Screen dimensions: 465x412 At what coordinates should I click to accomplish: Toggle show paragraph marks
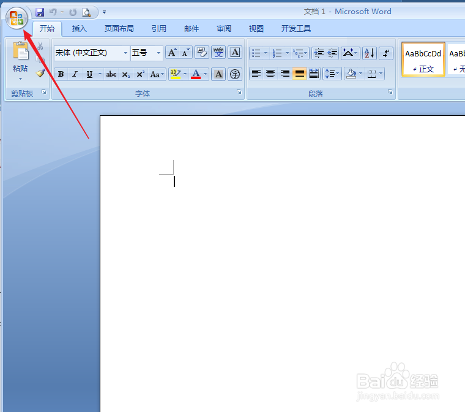(x=386, y=53)
